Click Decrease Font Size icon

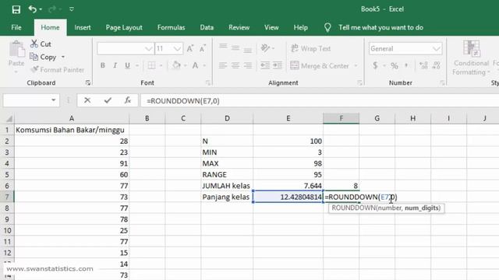(203, 48)
